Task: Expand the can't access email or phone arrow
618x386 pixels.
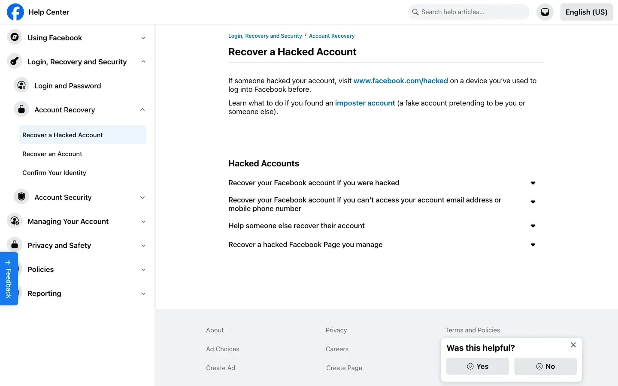Action: 533,202
